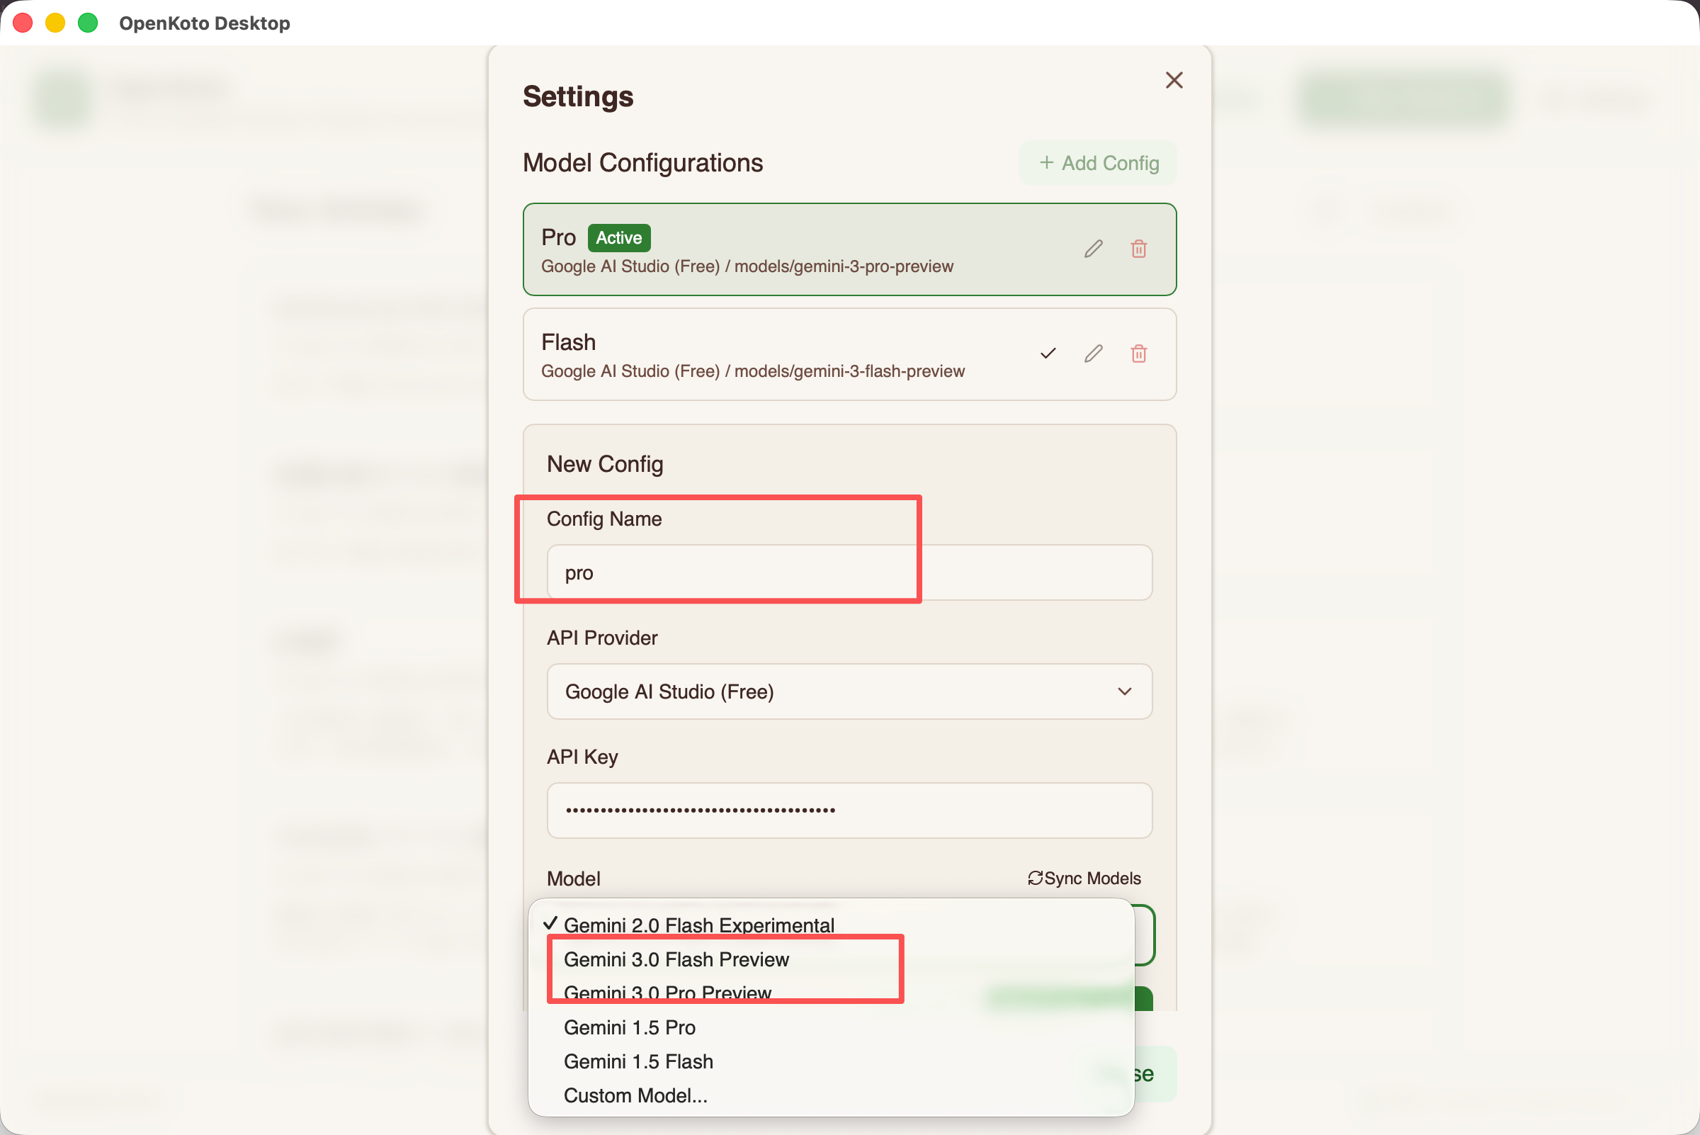Select the Pro active configuration card
Image resolution: width=1700 pixels, height=1135 pixels.
[796, 249]
